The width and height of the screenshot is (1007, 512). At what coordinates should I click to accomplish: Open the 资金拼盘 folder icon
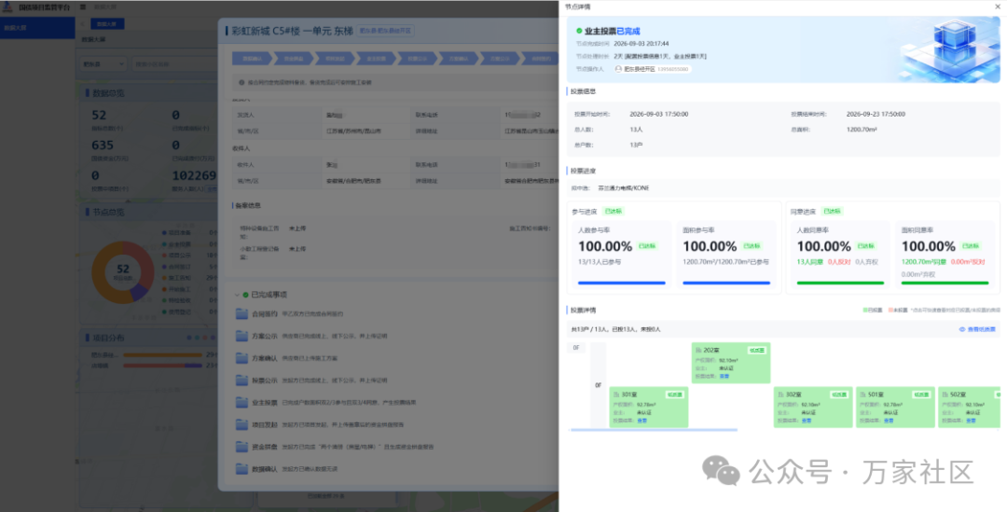tap(241, 447)
